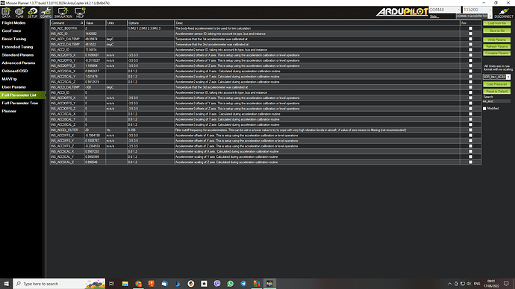Toggle favorite for INS_ACCEL_FILTER

(470, 130)
